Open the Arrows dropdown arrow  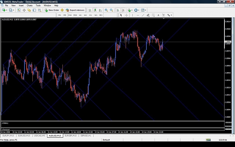click(x=171, y=15)
